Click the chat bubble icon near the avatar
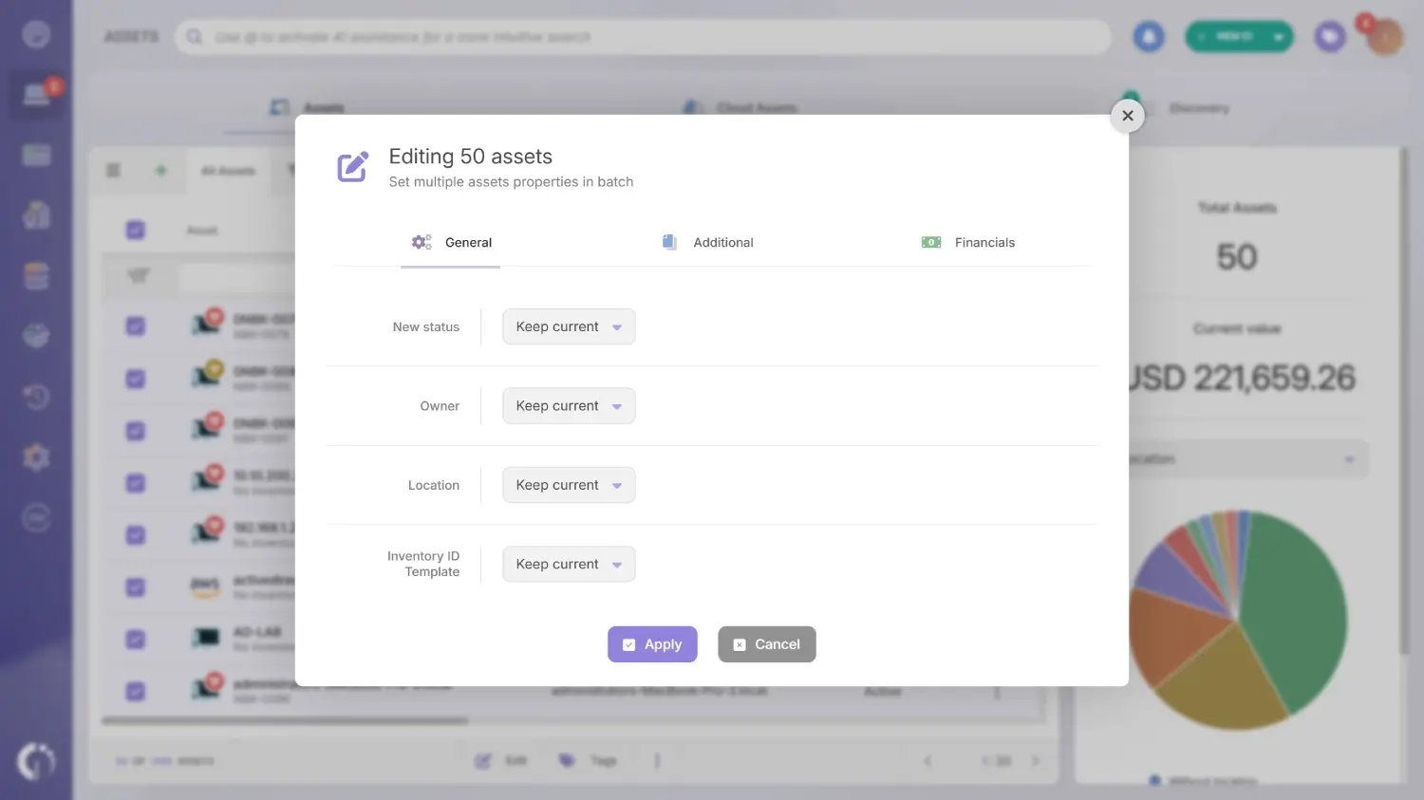This screenshot has width=1424, height=800. 1330,35
